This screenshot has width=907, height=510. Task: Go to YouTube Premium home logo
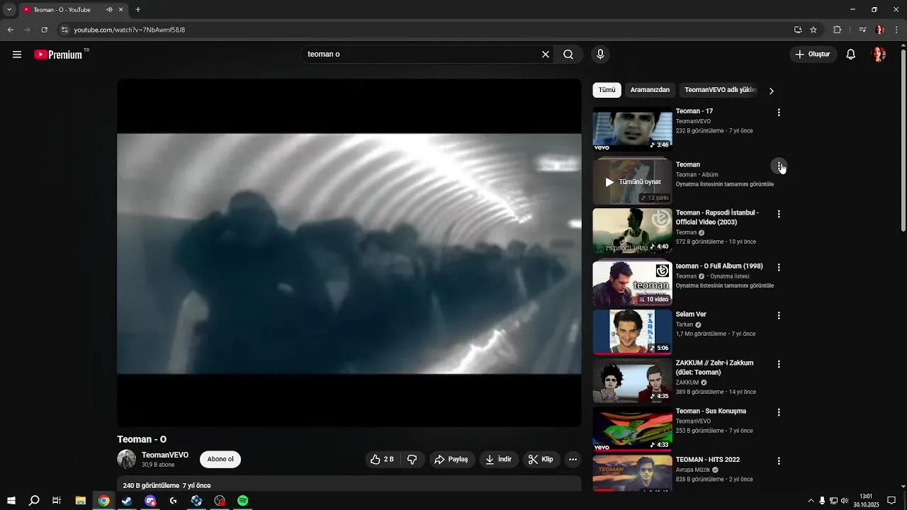[x=58, y=55]
